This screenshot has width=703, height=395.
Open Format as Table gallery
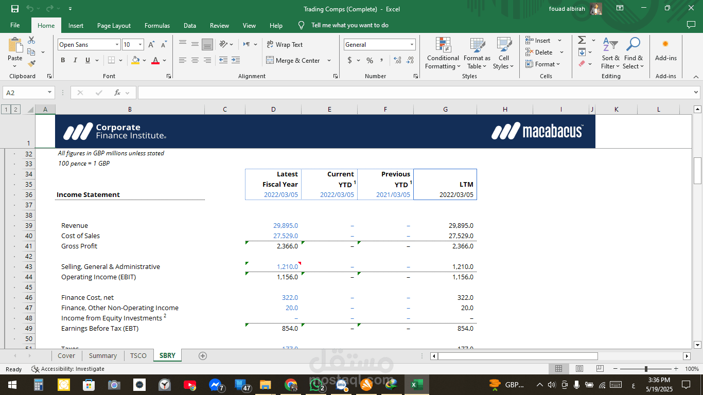pyautogui.click(x=477, y=53)
